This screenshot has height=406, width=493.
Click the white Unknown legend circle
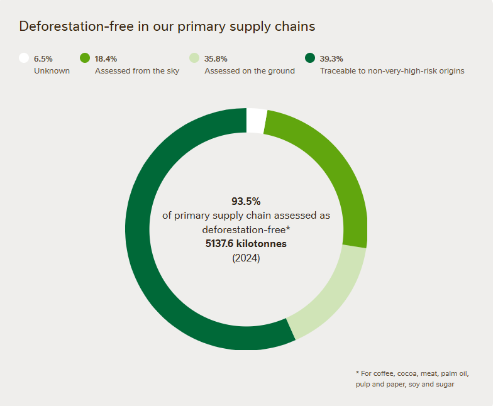[24, 58]
